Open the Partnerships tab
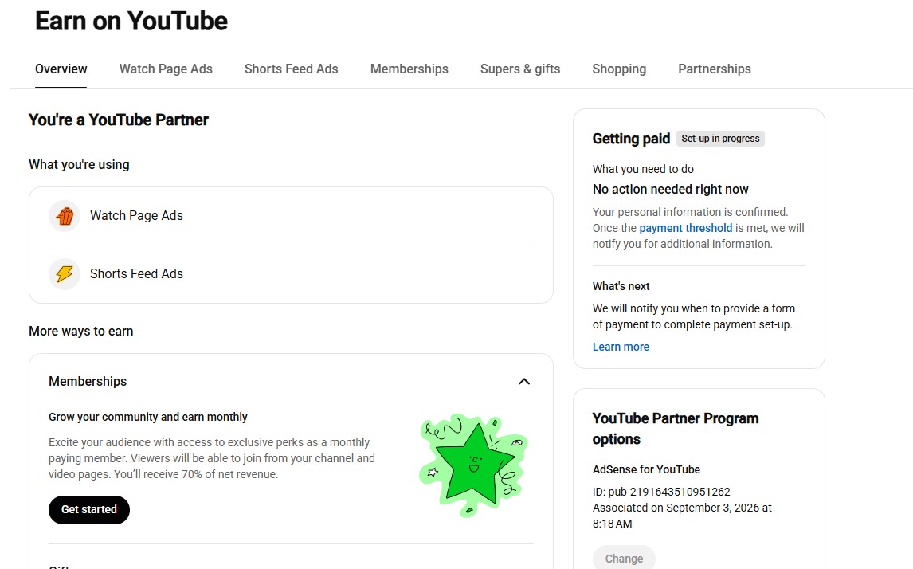This screenshot has width=913, height=569. tap(715, 69)
